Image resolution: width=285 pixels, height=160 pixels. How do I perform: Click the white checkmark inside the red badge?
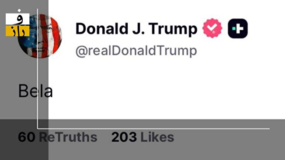coord(212,28)
